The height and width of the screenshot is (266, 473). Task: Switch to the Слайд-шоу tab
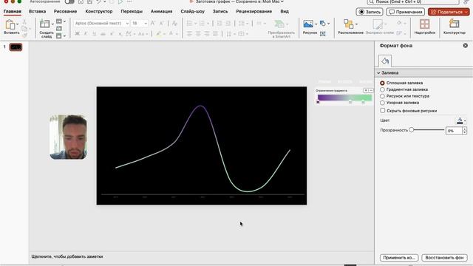(x=192, y=11)
